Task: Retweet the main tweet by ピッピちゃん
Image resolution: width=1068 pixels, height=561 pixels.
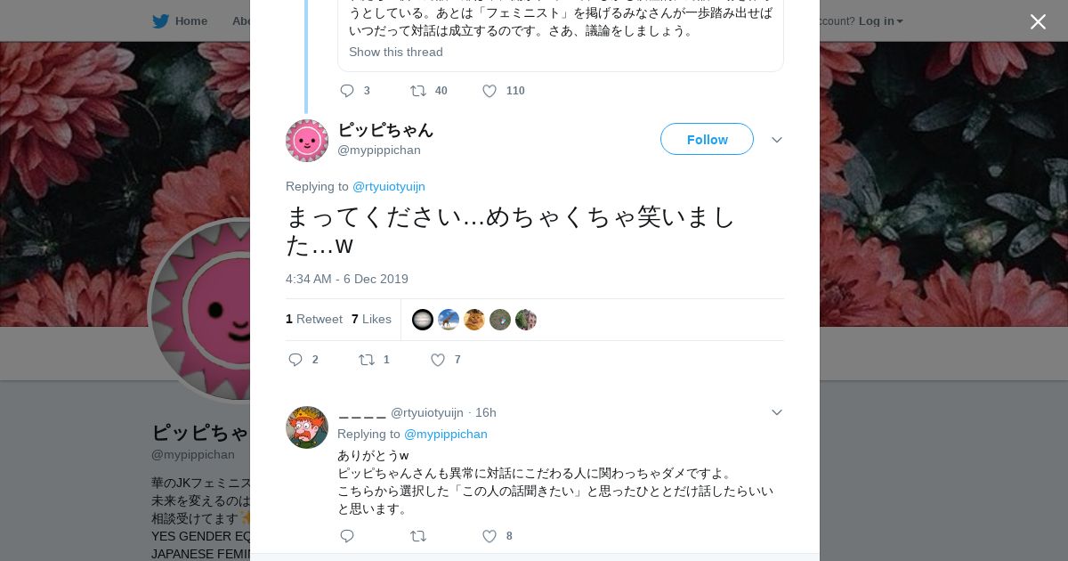Action: pyautogui.click(x=367, y=360)
